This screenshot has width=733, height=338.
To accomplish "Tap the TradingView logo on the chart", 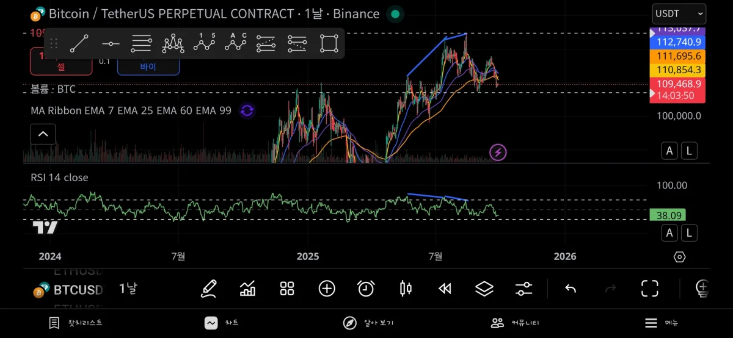I will point(45,228).
